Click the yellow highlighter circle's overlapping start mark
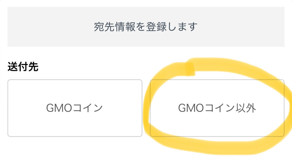Image resolution: width=292 pixels, height=162 pixels. point(190,69)
